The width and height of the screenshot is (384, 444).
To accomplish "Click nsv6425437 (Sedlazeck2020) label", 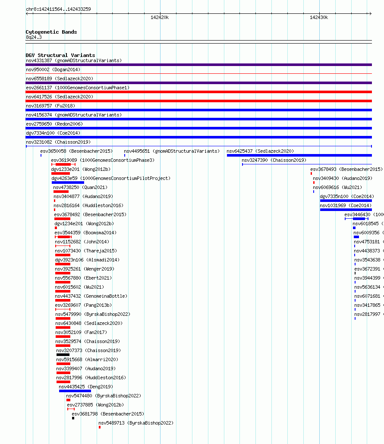I will coord(260,151).
